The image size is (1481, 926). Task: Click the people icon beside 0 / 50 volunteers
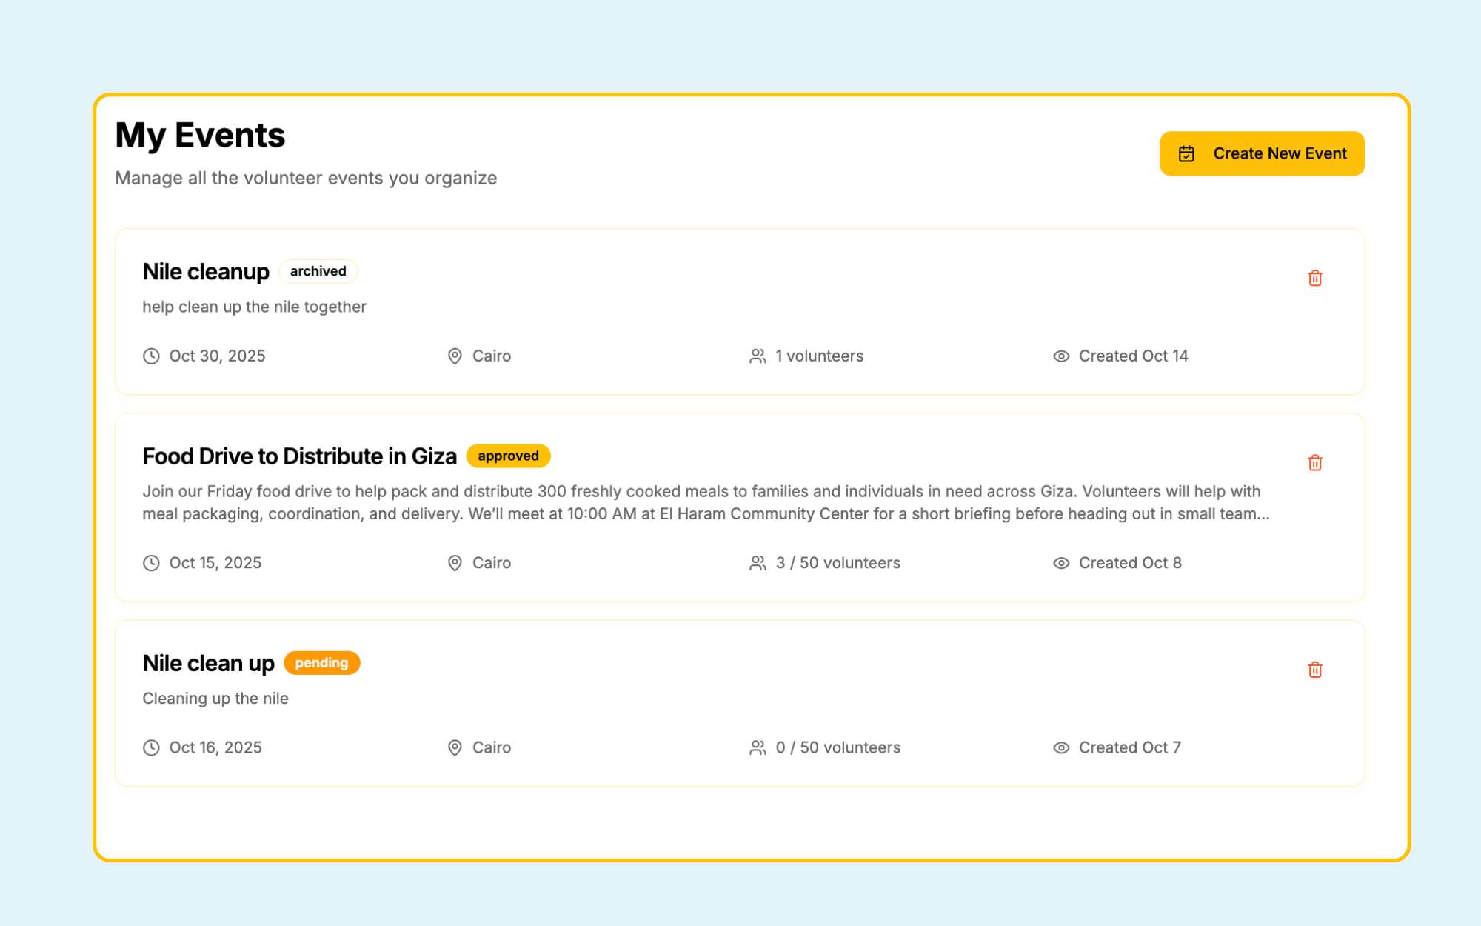click(x=758, y=747)
